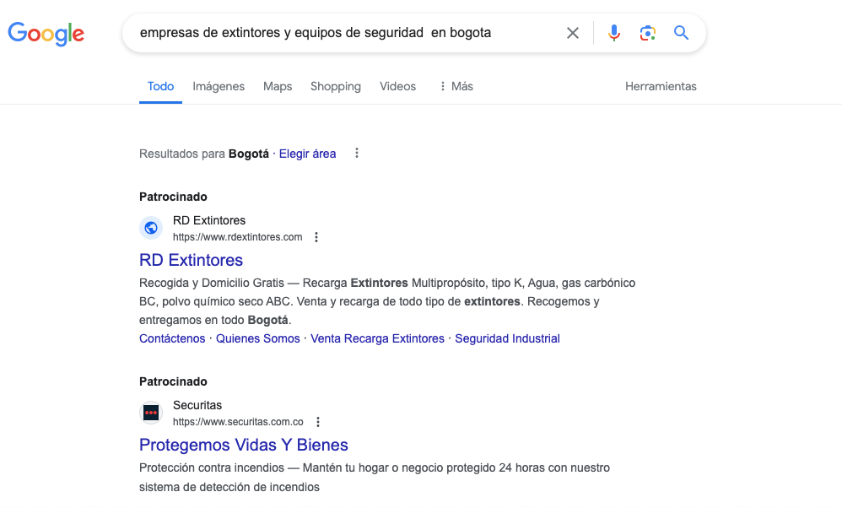Open ad info dots beside rdextintores.com URL
The image size is (842, 508).
316,237
